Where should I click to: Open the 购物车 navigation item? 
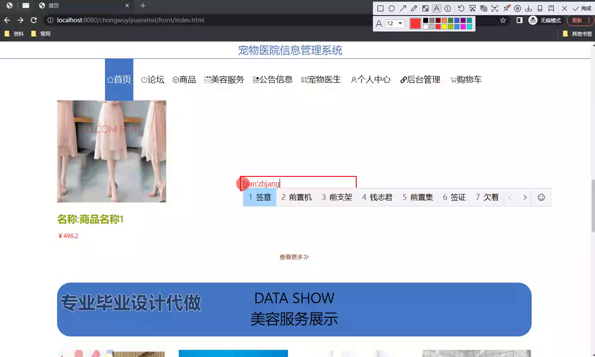(x=466, y=79)
